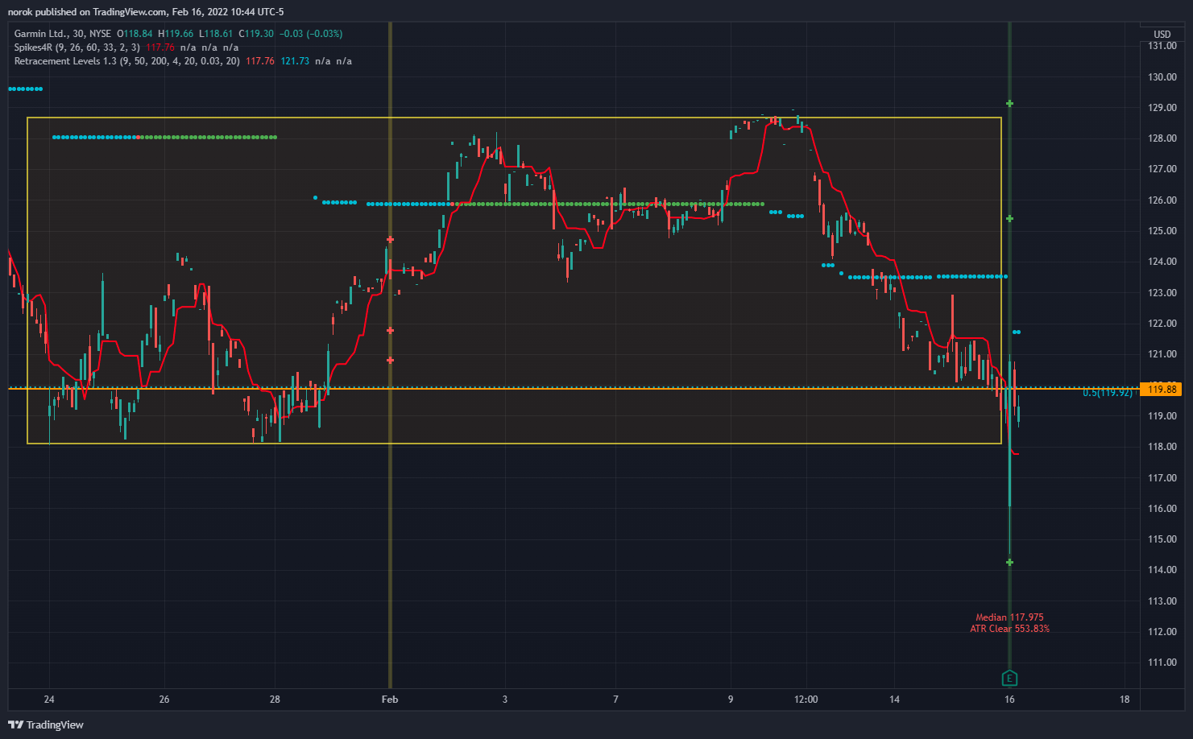Screen dimensions: 1193x739
Task: Click the 0.5(119.92) retracement level label
Action: click(x=1108, y=393)
